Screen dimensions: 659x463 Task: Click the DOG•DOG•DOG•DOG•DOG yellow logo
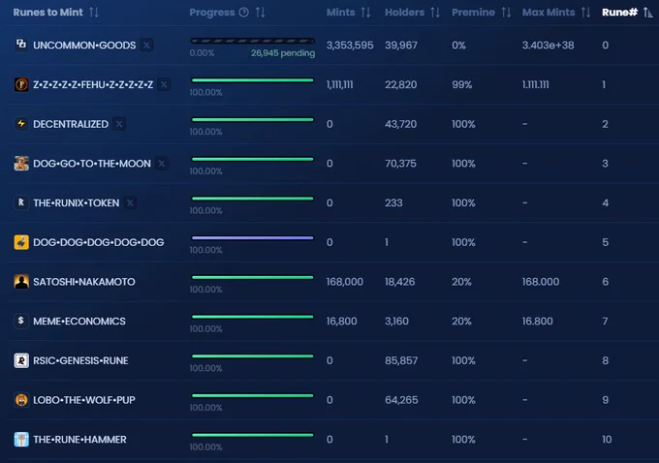(x=21, y=242)
